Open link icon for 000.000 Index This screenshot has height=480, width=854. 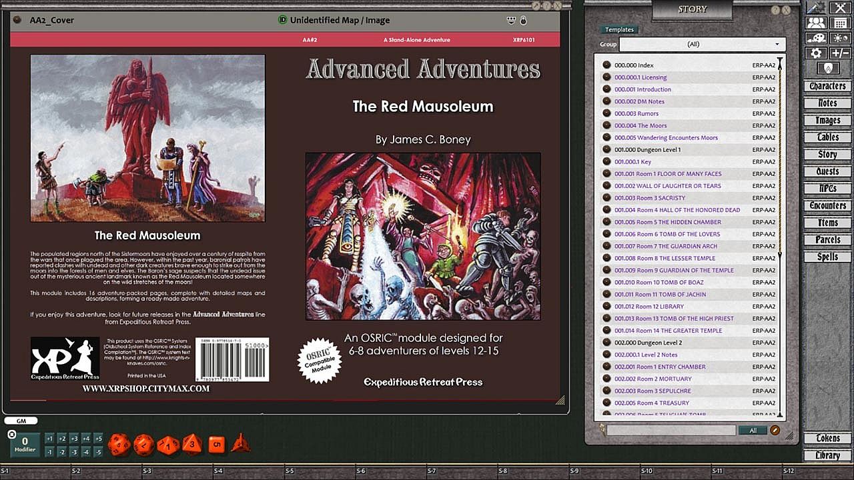coord(606,65)
